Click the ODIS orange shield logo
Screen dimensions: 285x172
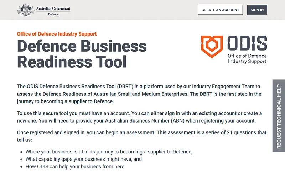[x=212, y=47]
